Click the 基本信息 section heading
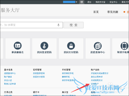The image size is (129, 96). pyautogui.click(x=8, y=70)
